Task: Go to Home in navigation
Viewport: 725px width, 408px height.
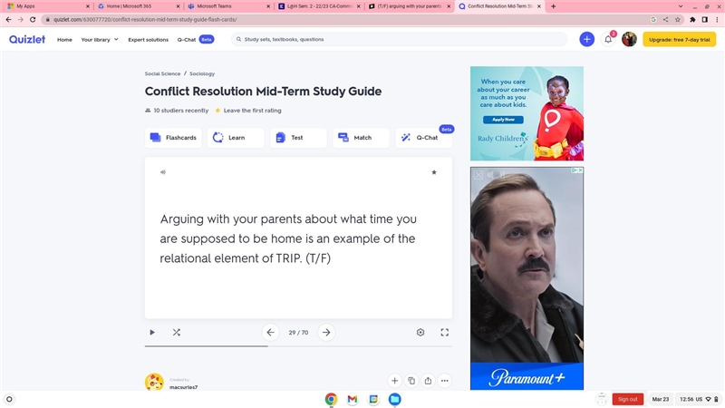Action: pyautogui.click(x=64, y=40)
